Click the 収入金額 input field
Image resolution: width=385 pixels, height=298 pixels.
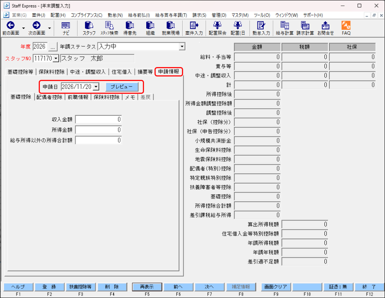coord(98,119)
